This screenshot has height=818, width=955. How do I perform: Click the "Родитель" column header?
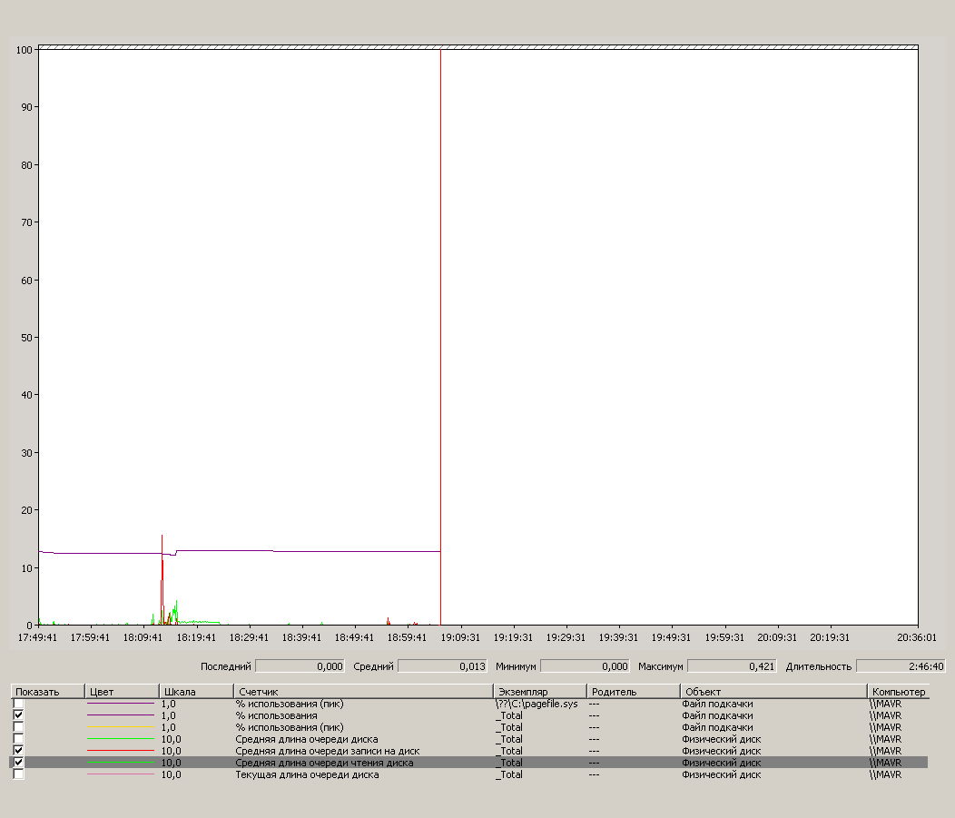[632, 692]
